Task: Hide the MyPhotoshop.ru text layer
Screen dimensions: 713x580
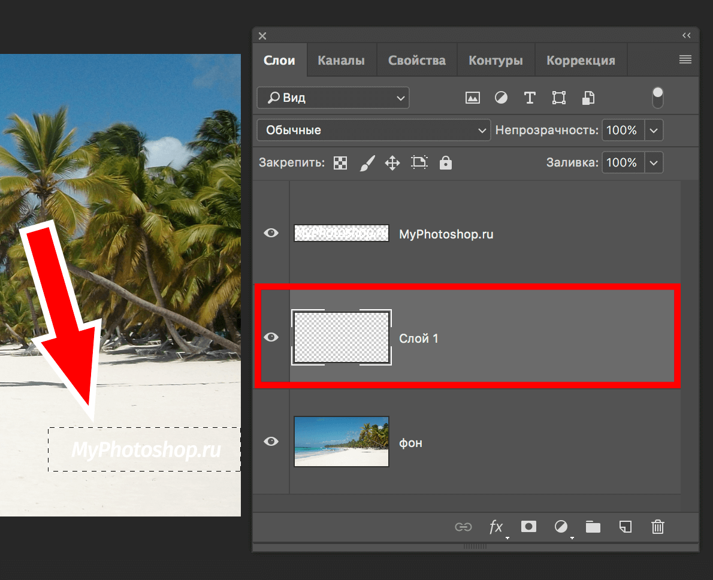Action: (271, 233)
